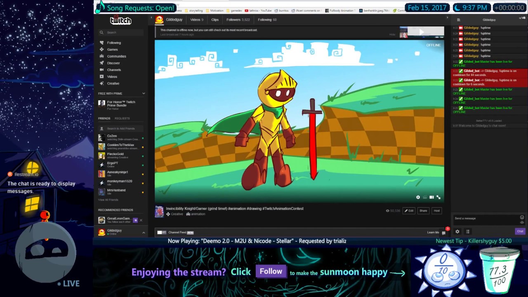Open the most recent broadcast thumbnail

click(422, 32)
